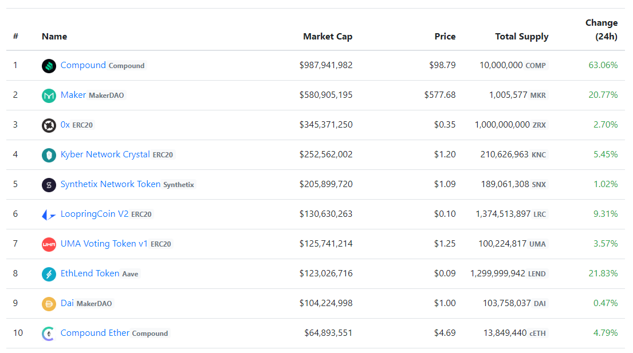This screenshot has width=633, height=353.
Task: Click the MakerDAO tag beside Dai
Action: point(94,304)
